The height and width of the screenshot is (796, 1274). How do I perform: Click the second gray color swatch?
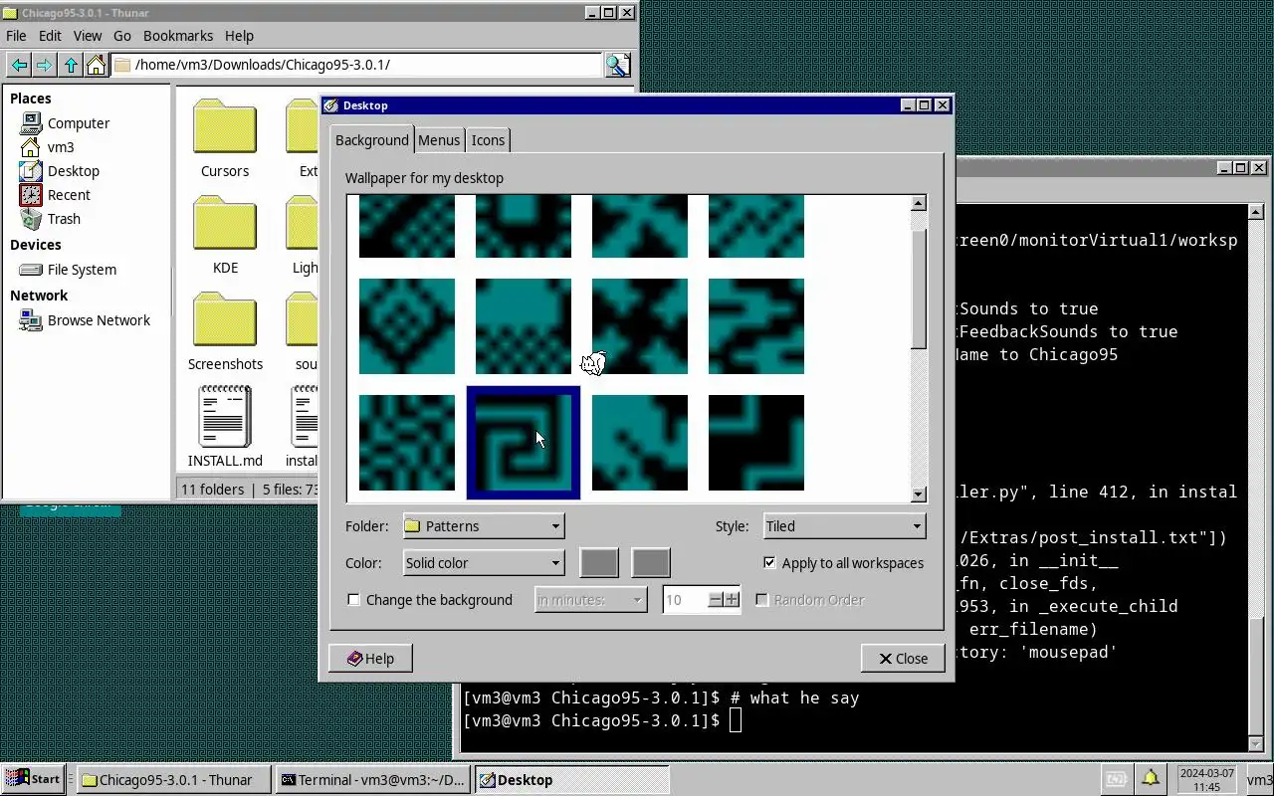click(651, 563)
